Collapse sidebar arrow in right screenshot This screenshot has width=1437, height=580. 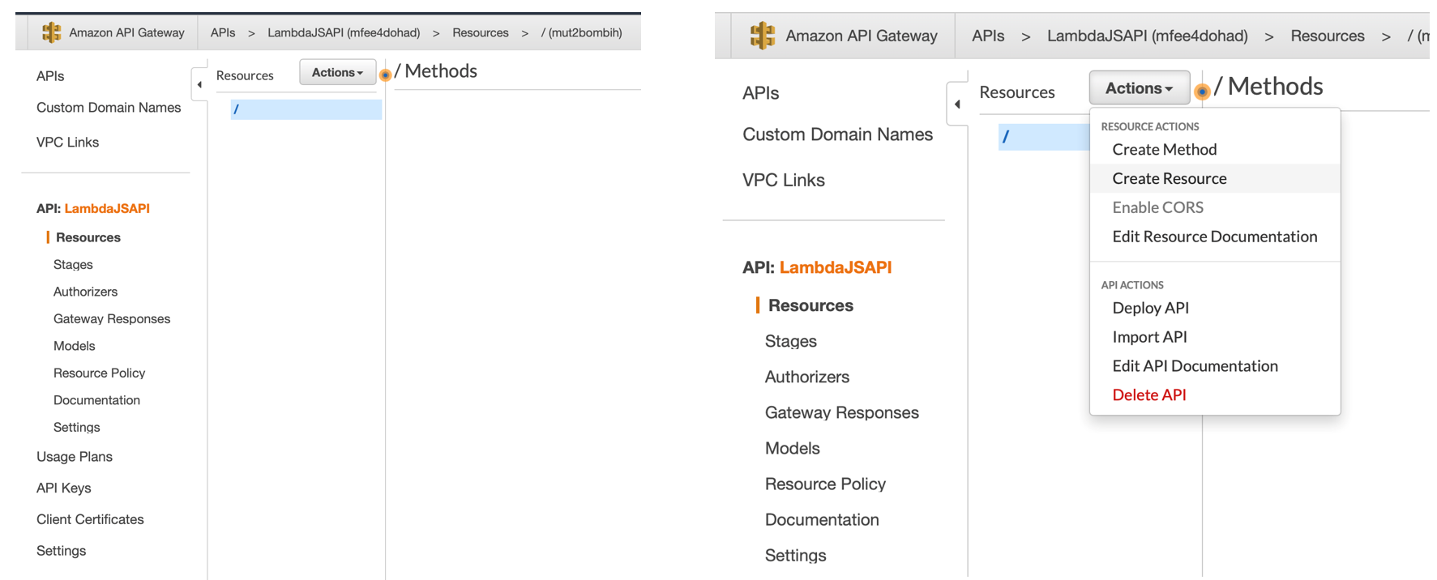[x=957, y=104]
